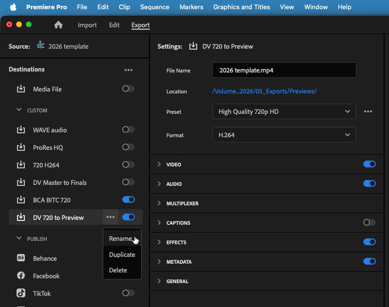Switch to the Edit workspace tab
This screenshot has height=307, width=389.
pyautogui.click(x=114, y=25)
